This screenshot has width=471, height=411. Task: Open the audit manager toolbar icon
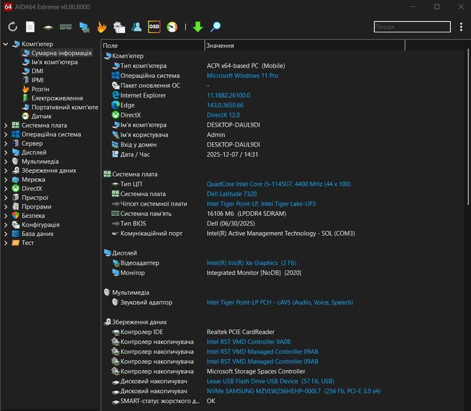pyautogui.click(x=119, y=27)
